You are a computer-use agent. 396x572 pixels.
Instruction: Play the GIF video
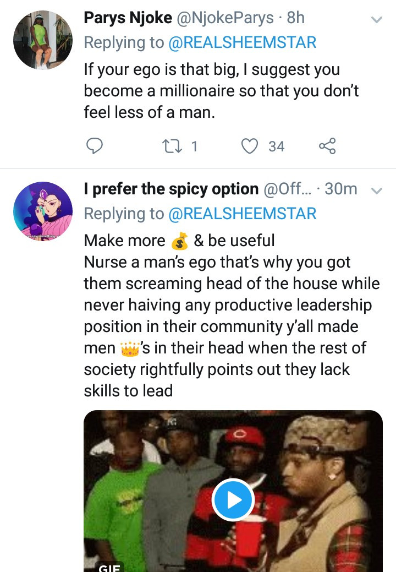pos(233,500)
